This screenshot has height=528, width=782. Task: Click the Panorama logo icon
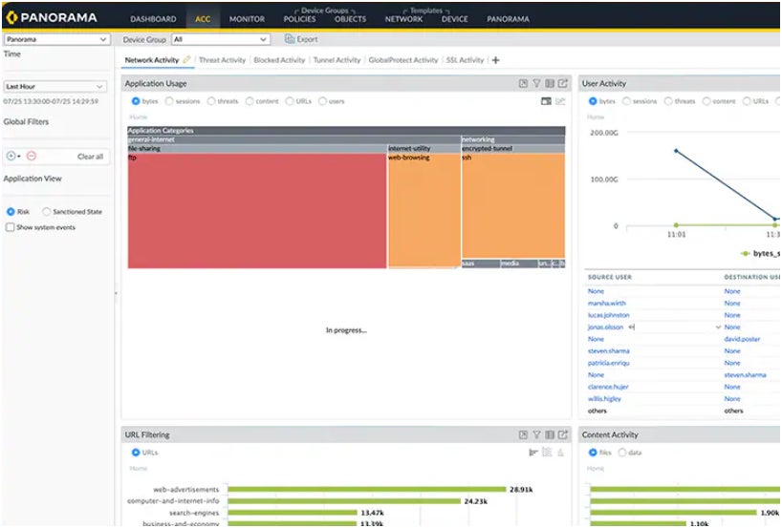pos(11,18)
